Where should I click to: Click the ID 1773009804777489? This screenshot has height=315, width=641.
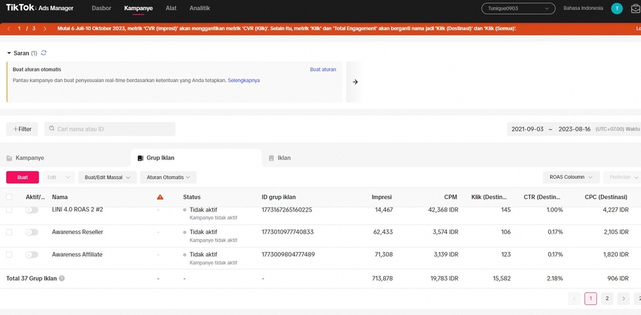tap(288, 254)
